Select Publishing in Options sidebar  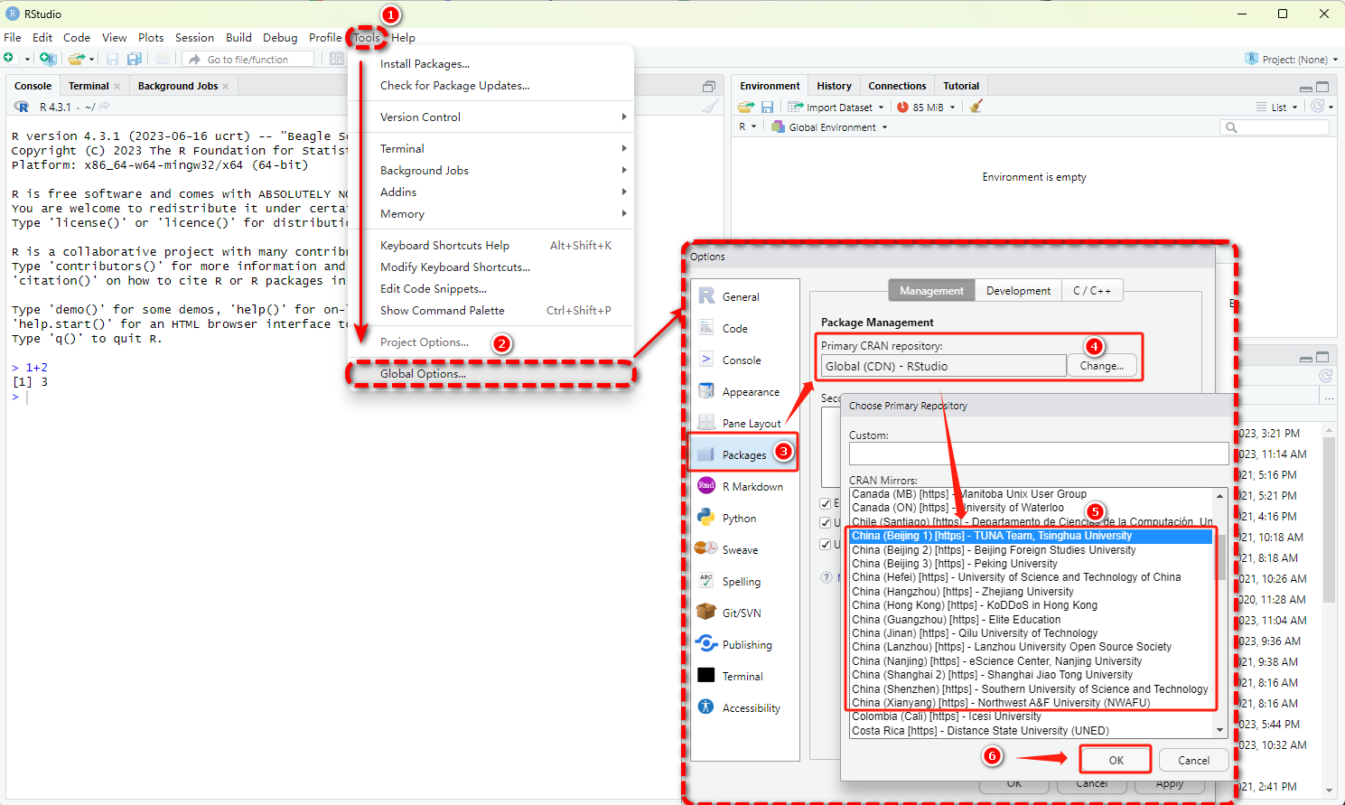pyautogui.click(x=745, y=644)
